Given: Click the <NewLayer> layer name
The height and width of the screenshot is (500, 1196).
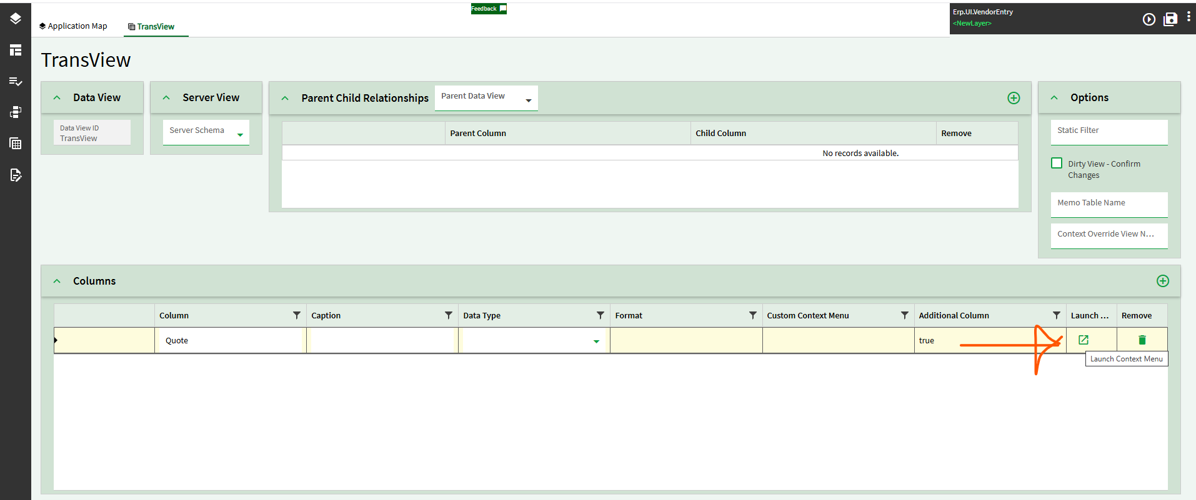Looking at the screenshot, I should (x=972, y=23).
